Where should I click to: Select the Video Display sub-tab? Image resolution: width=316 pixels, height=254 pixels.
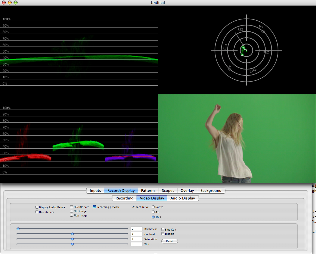(x=152, y=198)
